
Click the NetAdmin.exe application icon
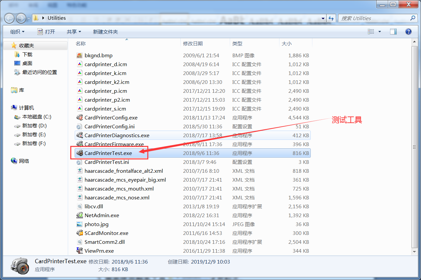click(79, 215)
